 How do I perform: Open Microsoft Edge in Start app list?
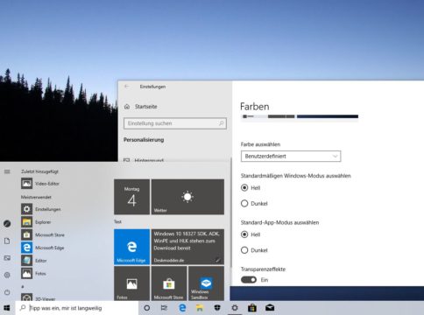[43, 248]
